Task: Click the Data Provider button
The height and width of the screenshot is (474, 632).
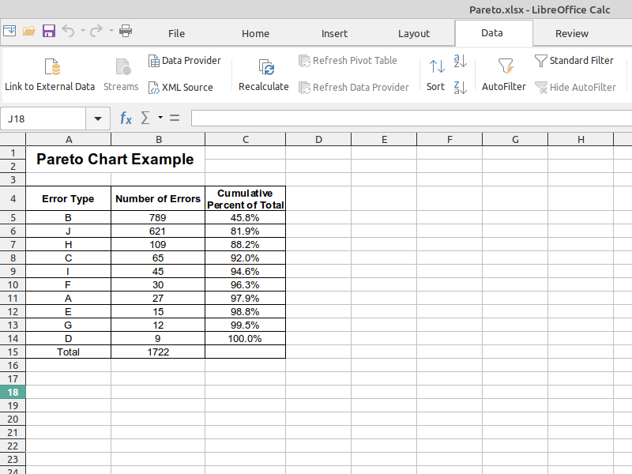Action: (x=185, y=61)
